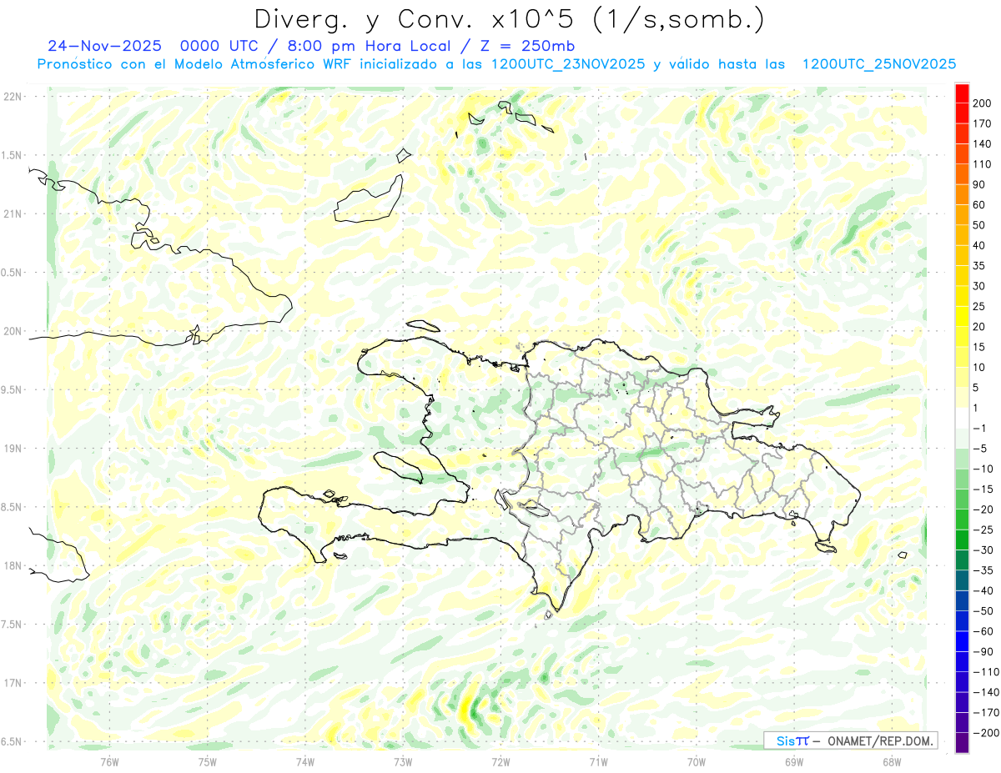Click the red swatch atop the colorbar
Screen dimensions: 1001x773
[x=962, y=93]
